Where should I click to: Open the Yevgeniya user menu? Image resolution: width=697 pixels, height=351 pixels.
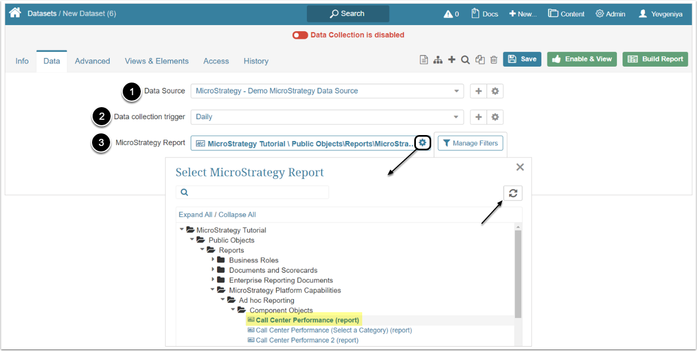point(661,14)
